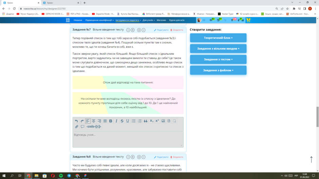Click into the Відповідь учня text area
The width and height of the screenshot is (319, 179).
pos(128,139)
